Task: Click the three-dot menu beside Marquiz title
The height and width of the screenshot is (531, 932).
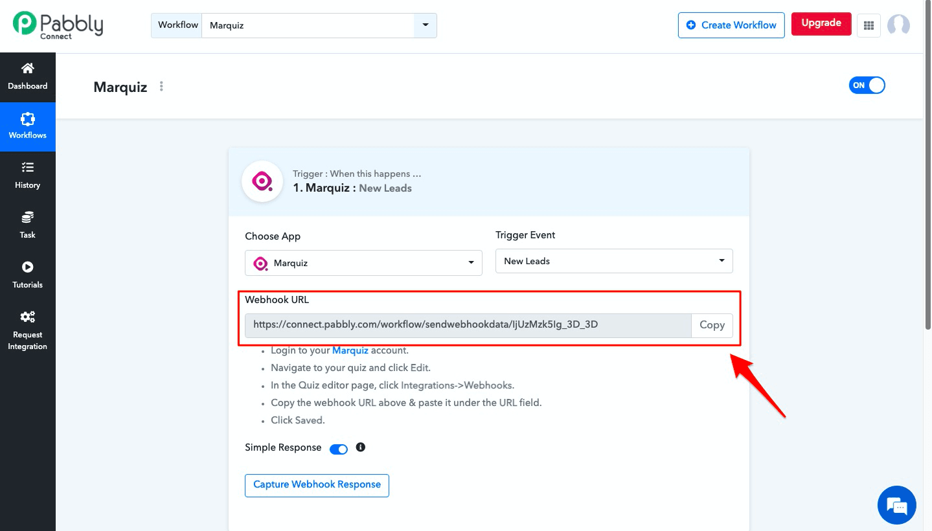Action: 161,86
